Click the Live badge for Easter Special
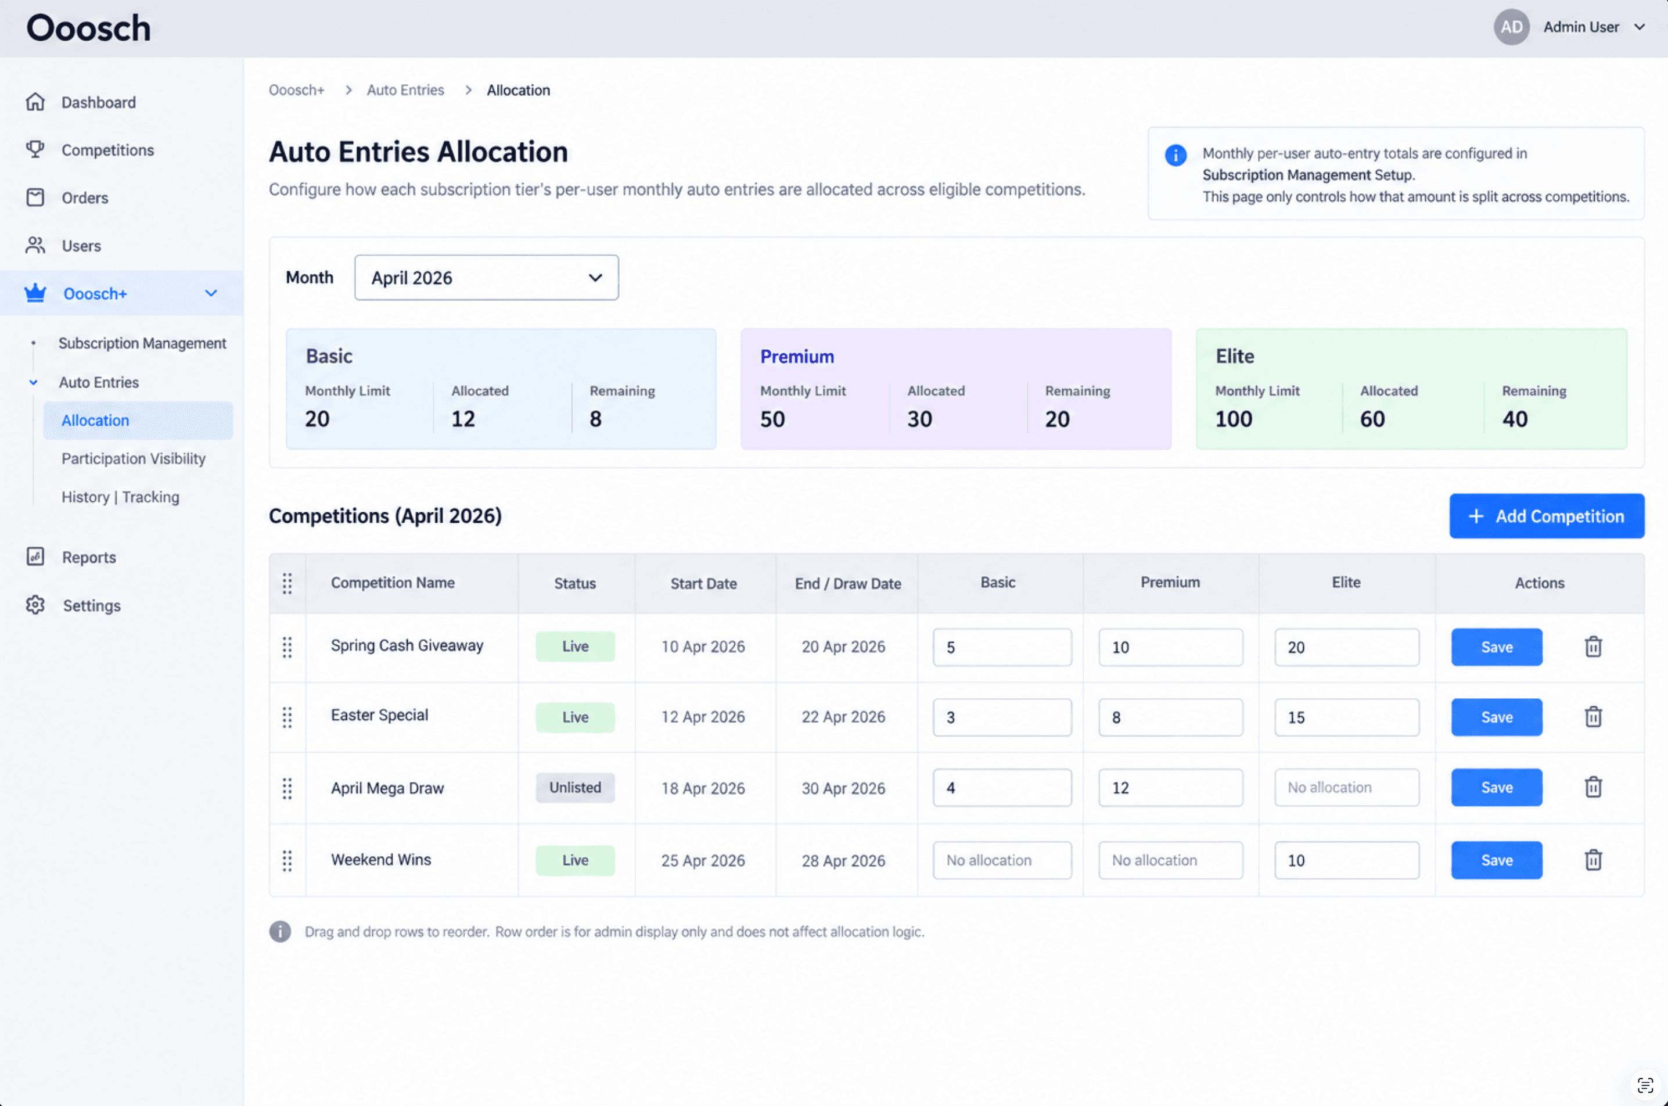This screenshot has height=1106, width=1668. 575,717
